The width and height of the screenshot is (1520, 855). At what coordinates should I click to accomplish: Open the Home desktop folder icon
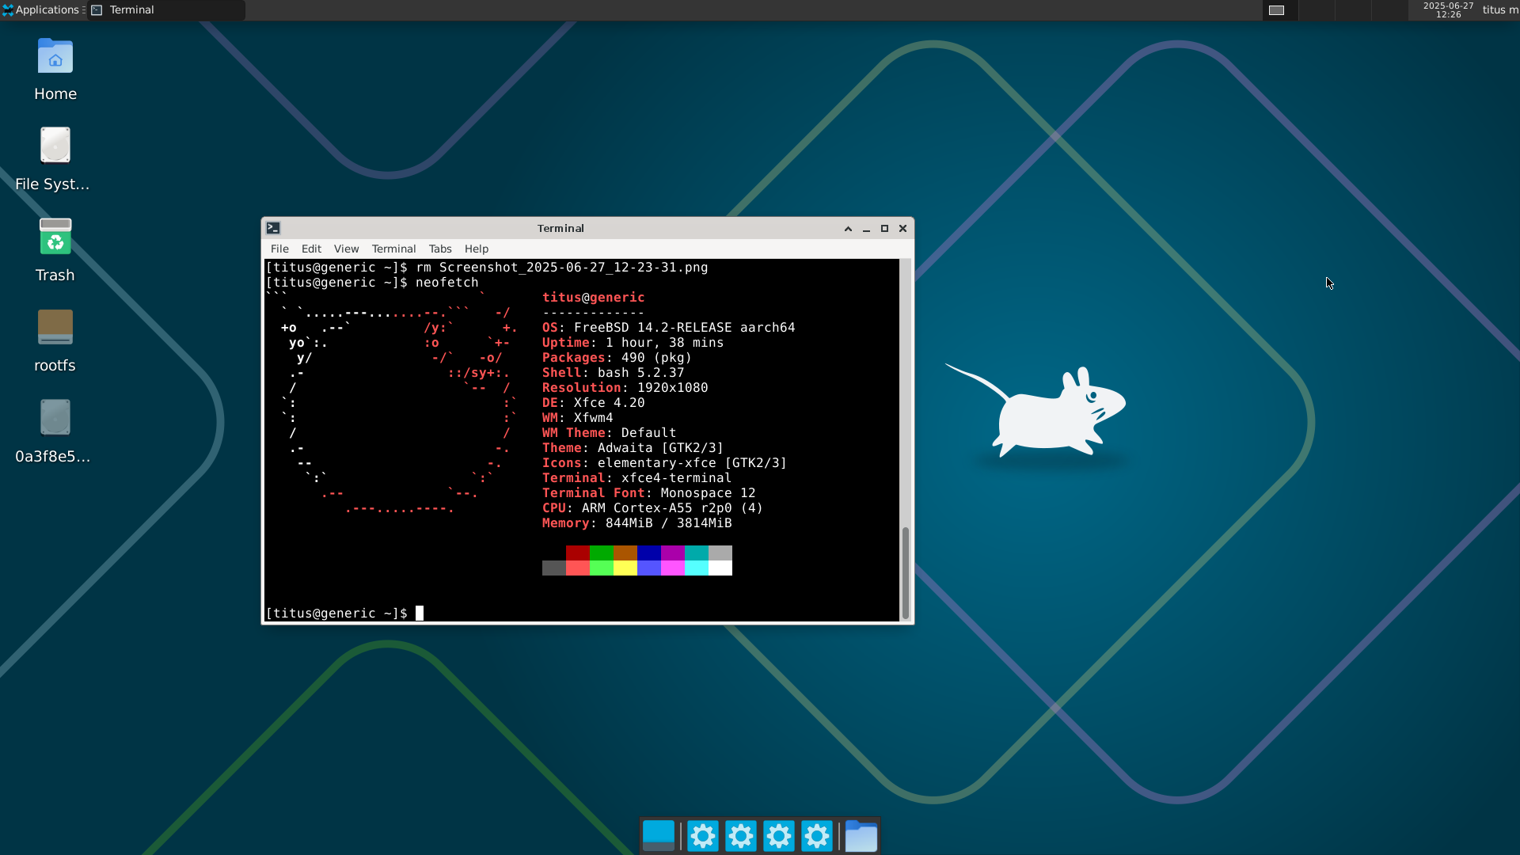pos(55,57)
